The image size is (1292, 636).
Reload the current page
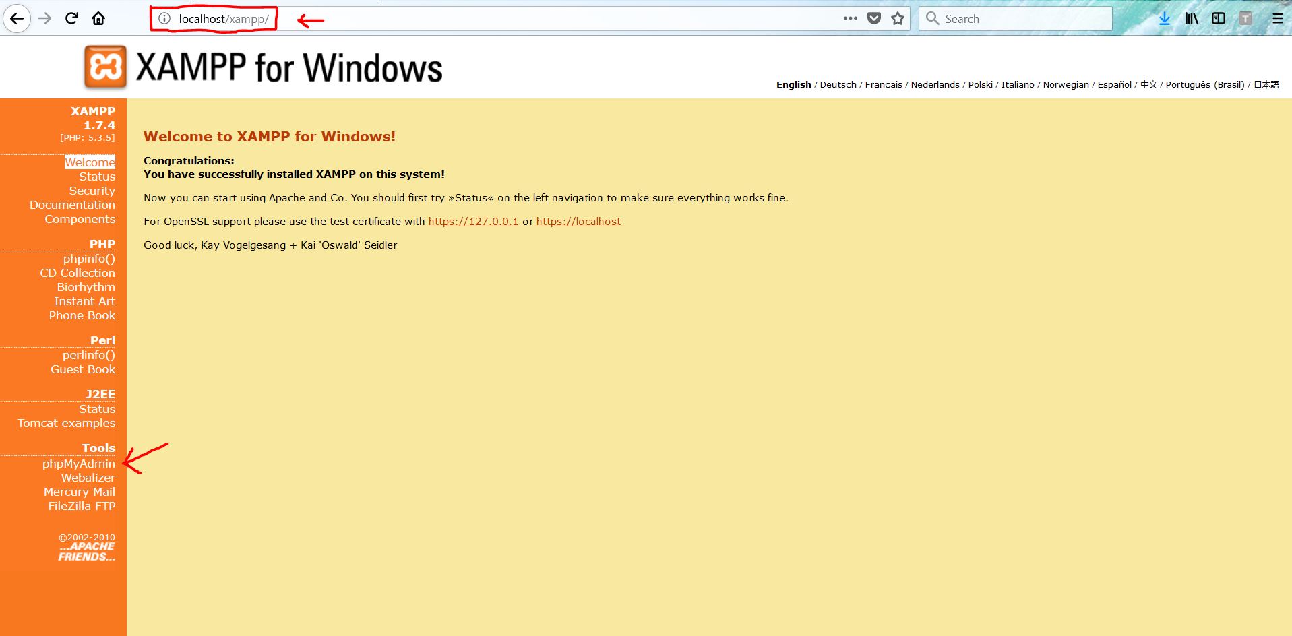click(x=72, y=19)
